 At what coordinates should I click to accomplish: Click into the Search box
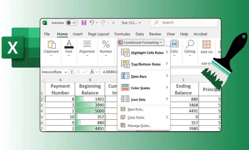pyautogui.click(x=184, y=23)
